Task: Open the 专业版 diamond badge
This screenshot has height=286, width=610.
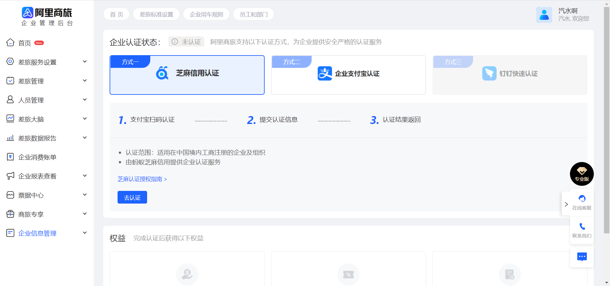Action: 582,174
